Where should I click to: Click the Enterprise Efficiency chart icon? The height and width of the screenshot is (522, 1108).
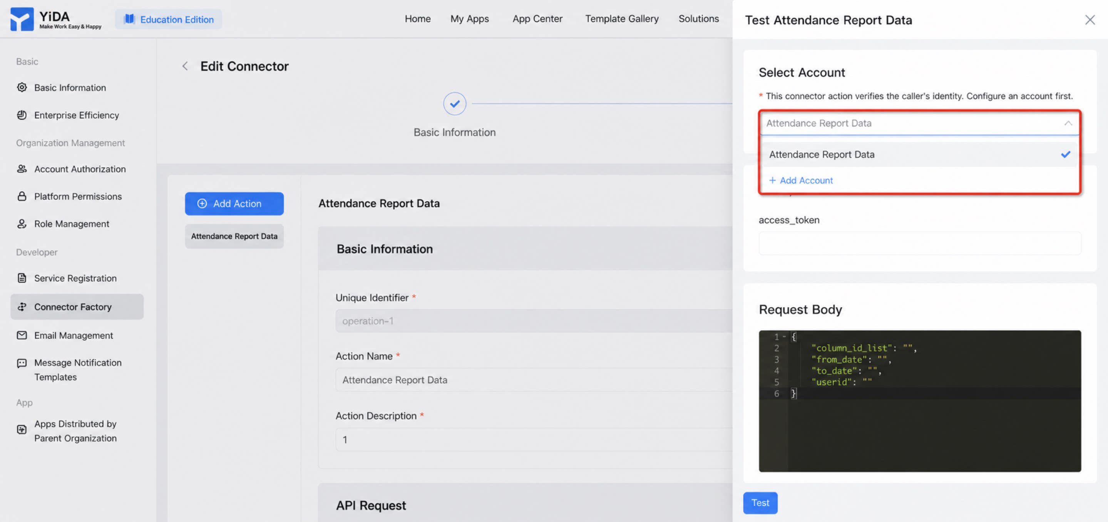pos(22,115)
